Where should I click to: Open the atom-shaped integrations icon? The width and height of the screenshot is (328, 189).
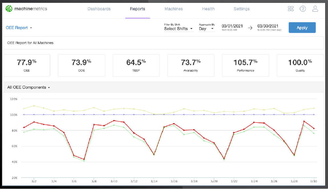tap(291, 9)
